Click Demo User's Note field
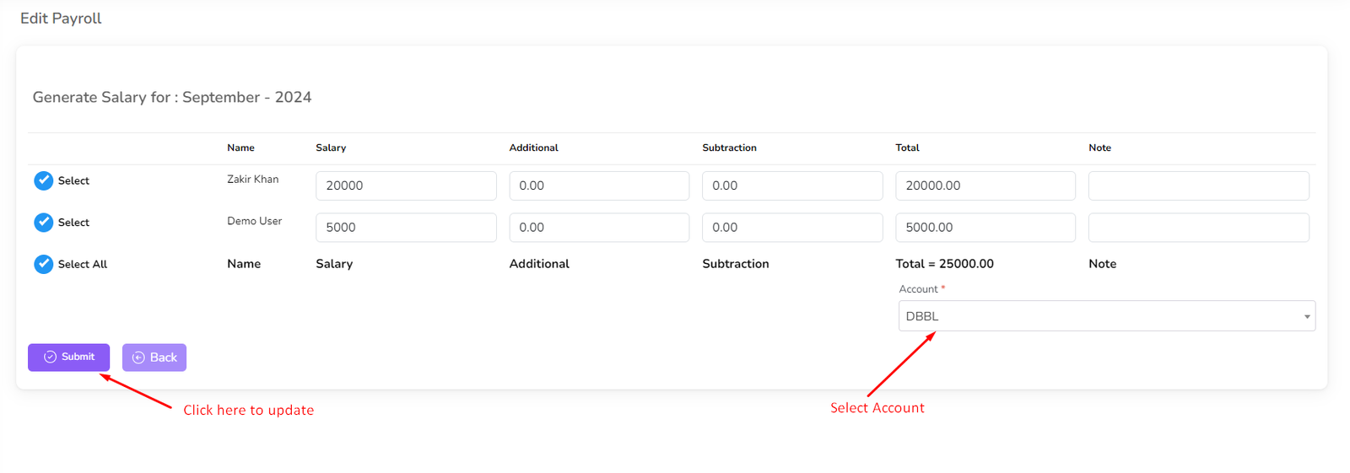Viewport: 1350px width, 473px height. pyautogui.click(x=1198, y=228)
